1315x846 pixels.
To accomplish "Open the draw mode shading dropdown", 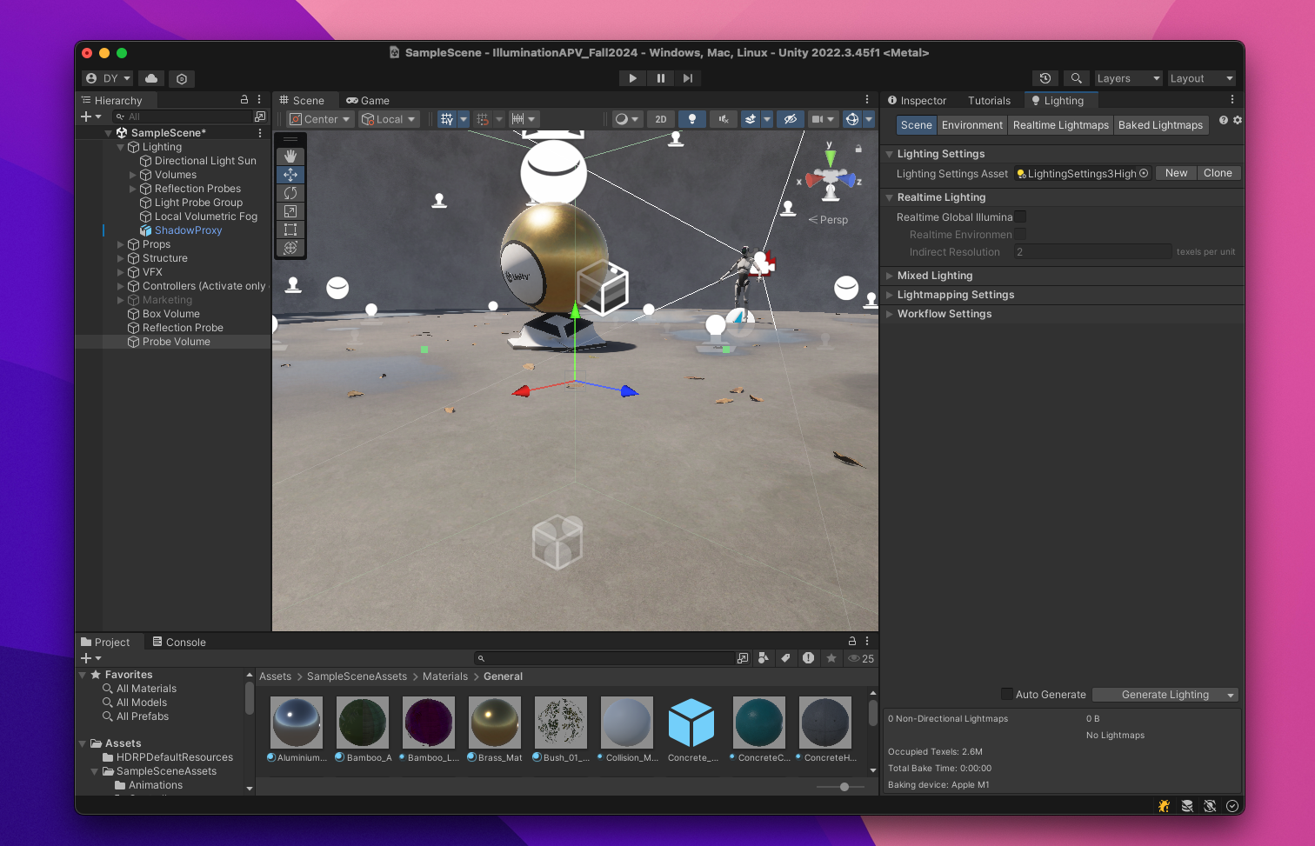I will 626,119.
